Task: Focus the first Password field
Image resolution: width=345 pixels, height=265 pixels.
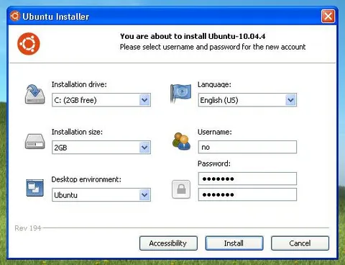Action: tap(247, 179)
